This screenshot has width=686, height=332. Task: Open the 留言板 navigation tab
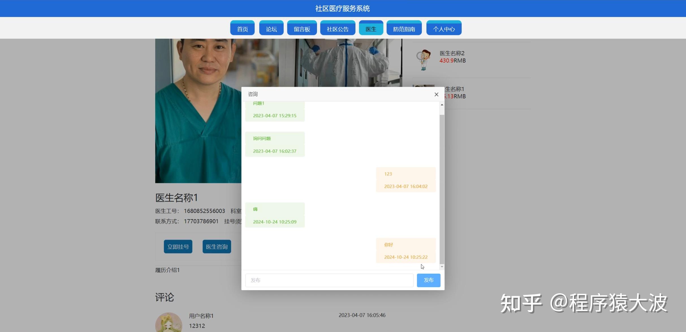302,29
